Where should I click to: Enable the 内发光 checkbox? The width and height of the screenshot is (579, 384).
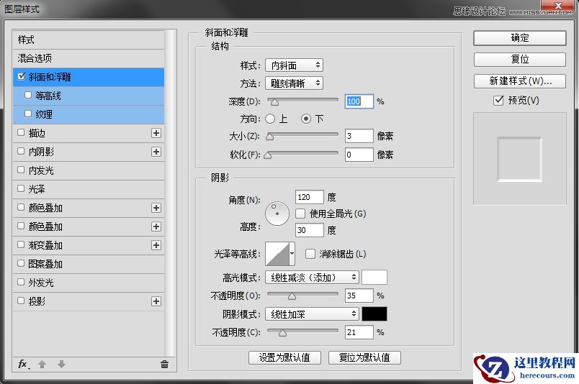point(21,170)
